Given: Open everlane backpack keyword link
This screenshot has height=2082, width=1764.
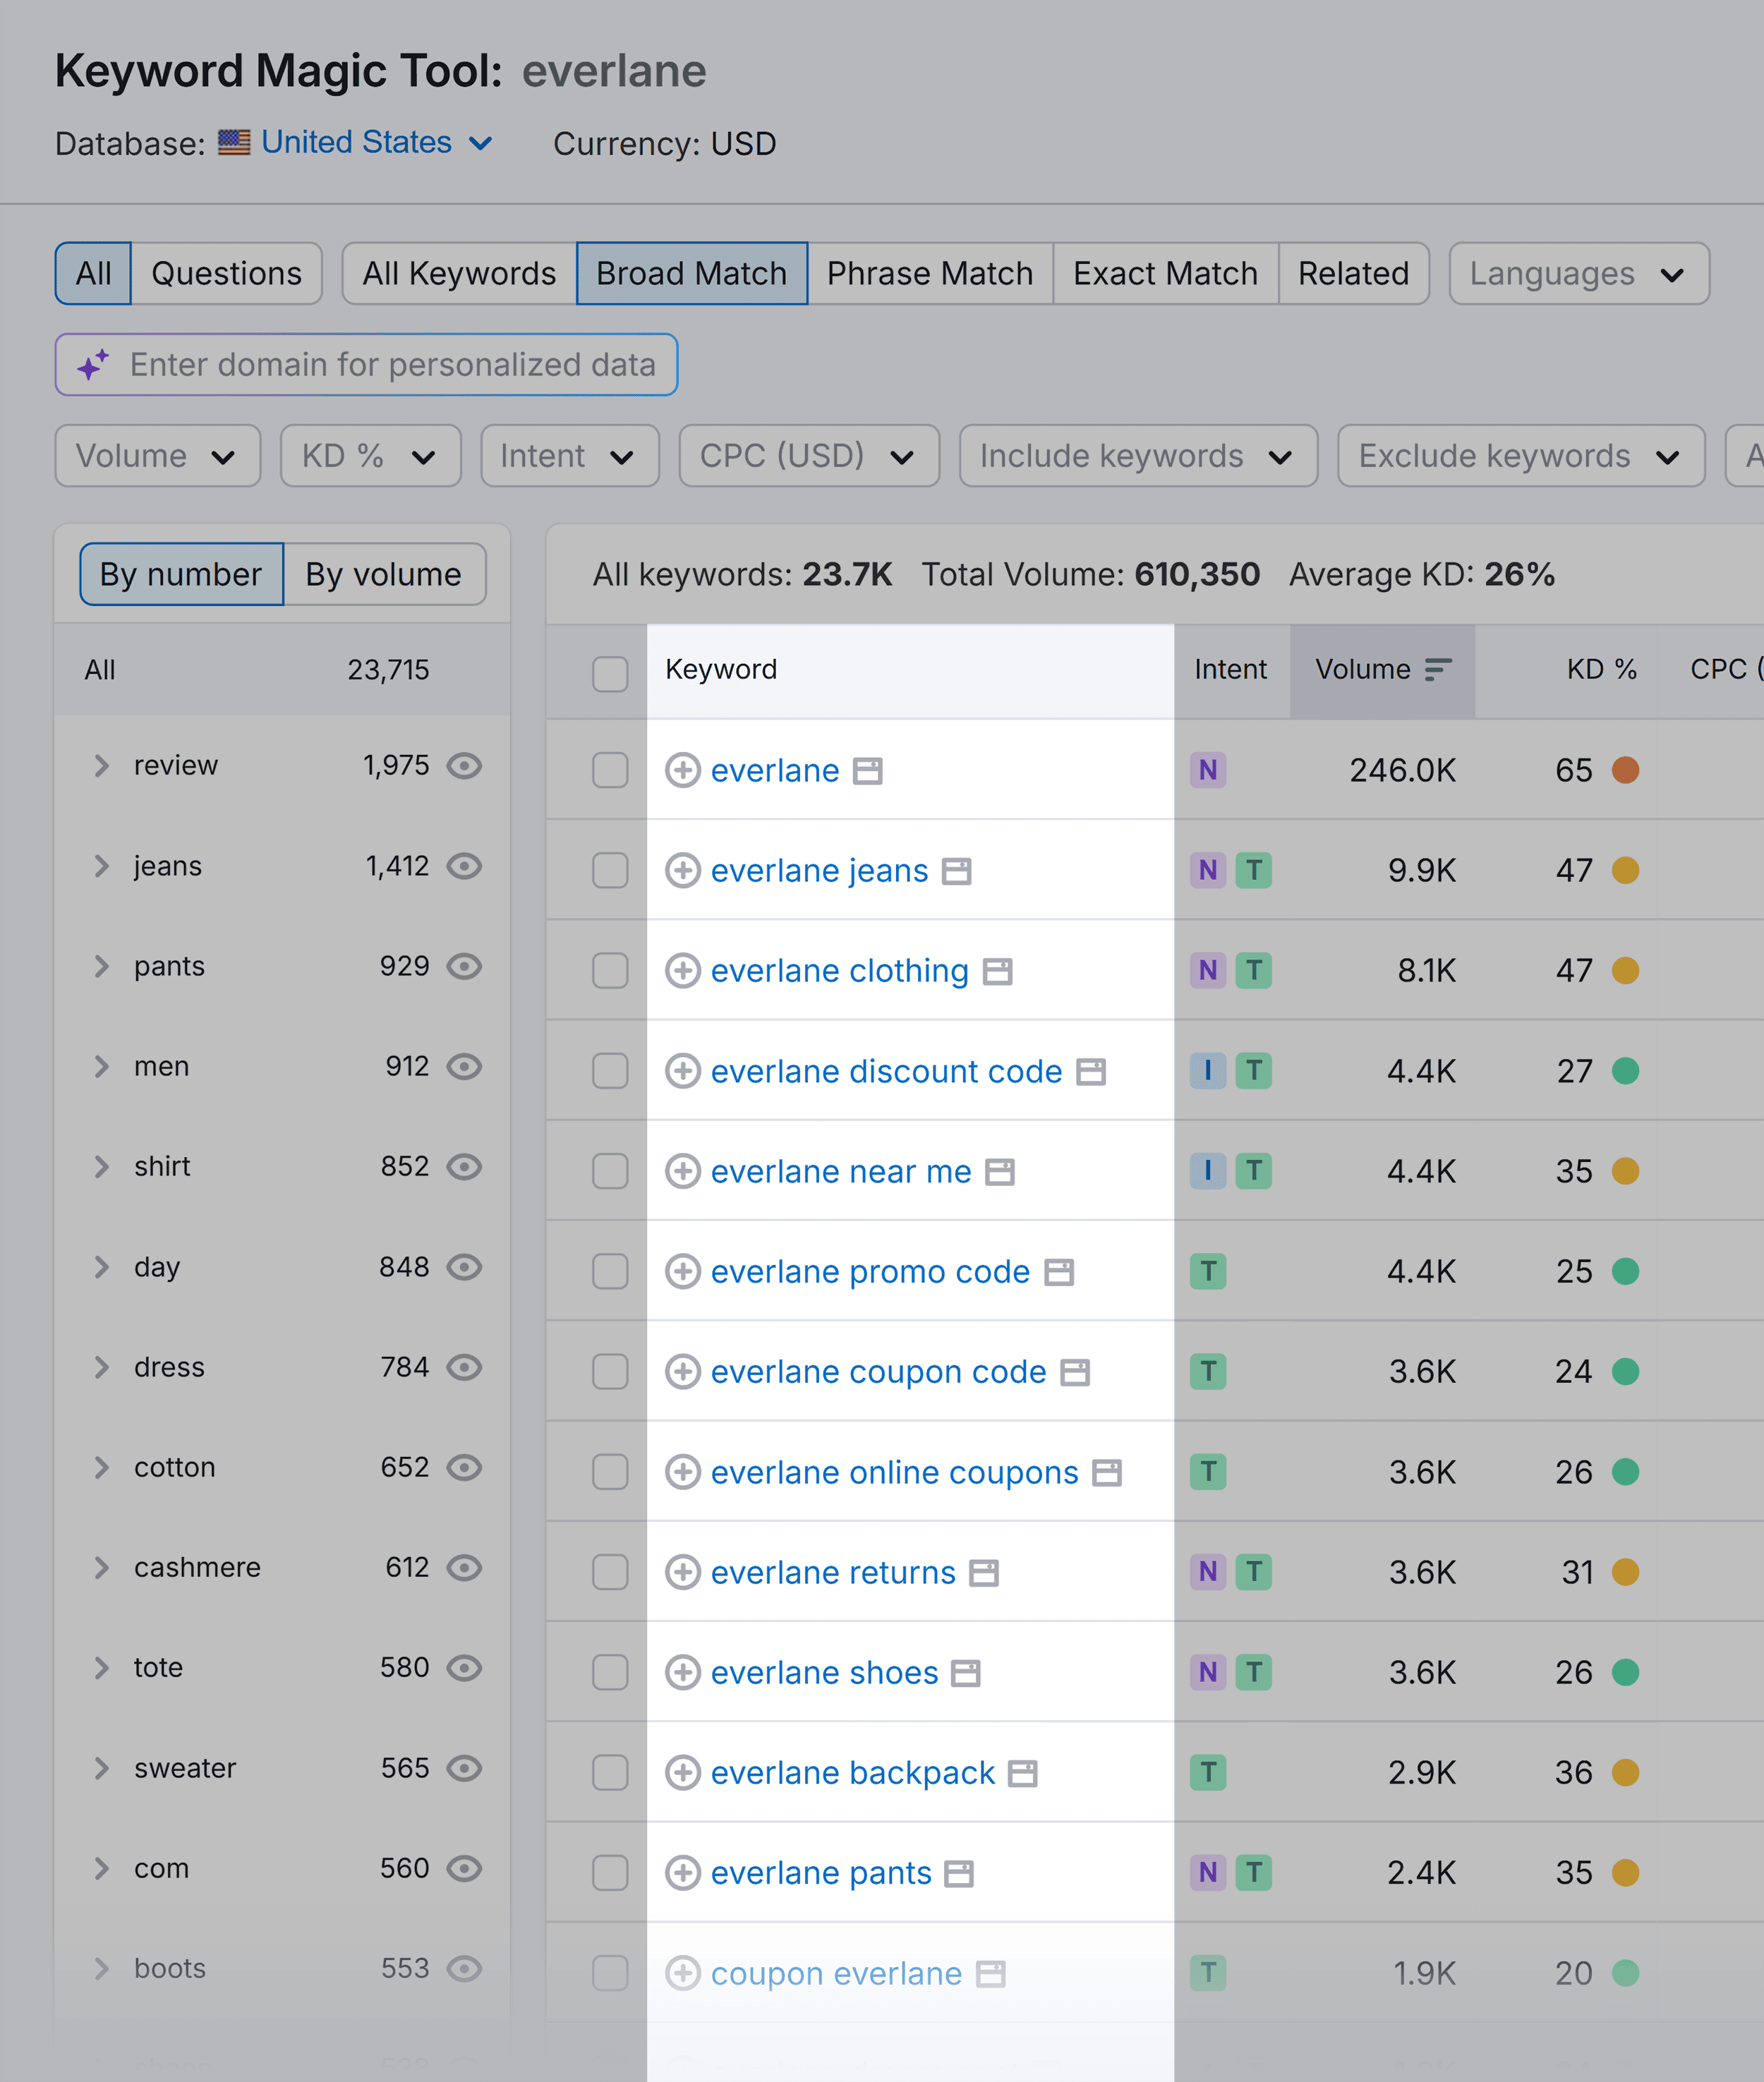Looking at the screenshot, I should click(852, 1772).
